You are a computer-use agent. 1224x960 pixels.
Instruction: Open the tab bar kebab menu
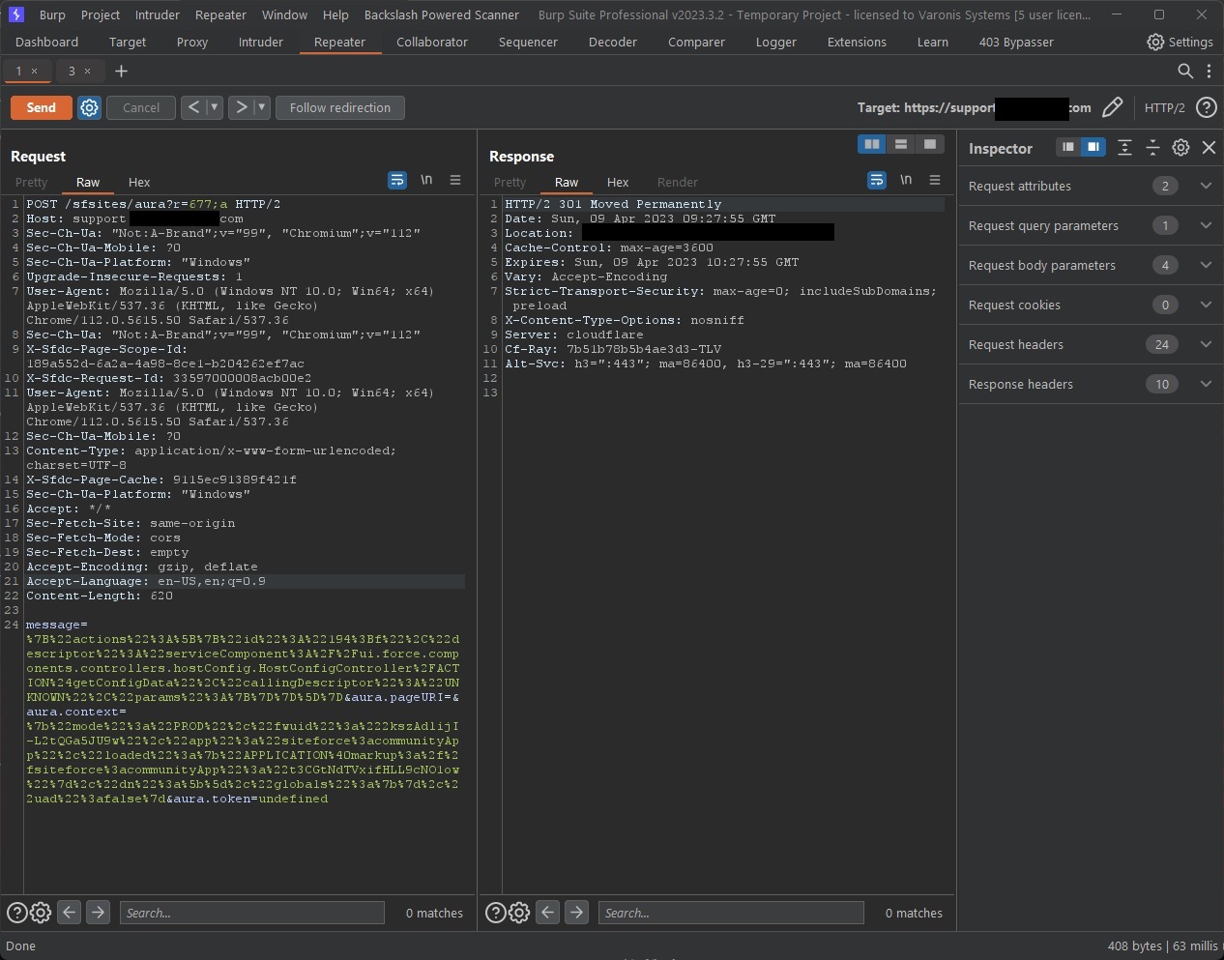[1209, 71]
